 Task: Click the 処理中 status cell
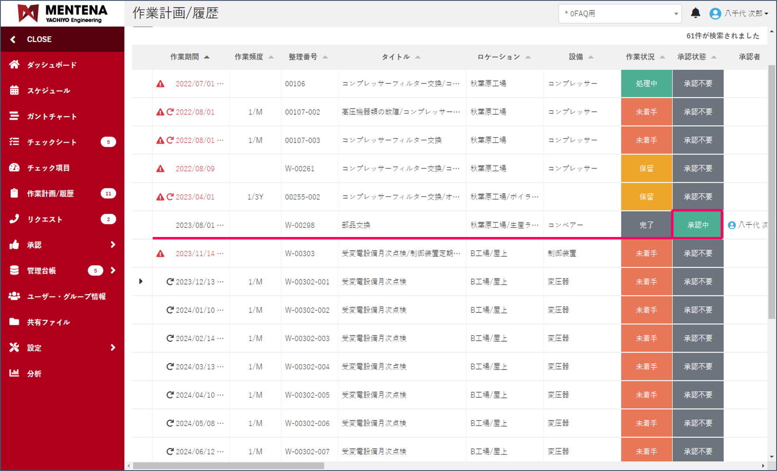(646, 84)
